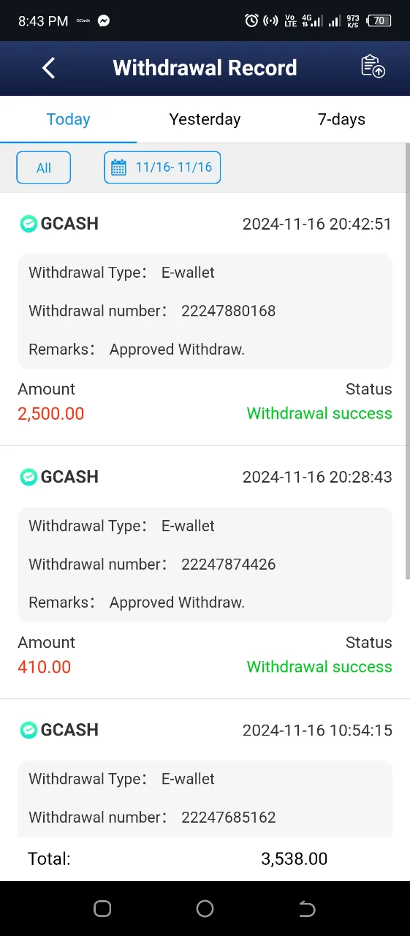The height and width of the screenshot is (936, 410).
Task: Tap withdrawal number 22247880168
Action: click(229, 311)
